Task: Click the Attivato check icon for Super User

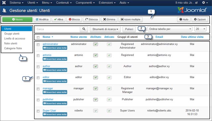Action: [x=109, y=111]
